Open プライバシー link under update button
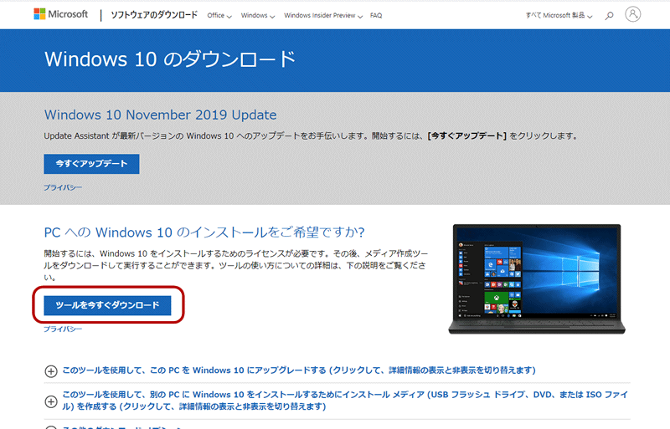Viewport: 670px width, 429px height. point(63,187)
